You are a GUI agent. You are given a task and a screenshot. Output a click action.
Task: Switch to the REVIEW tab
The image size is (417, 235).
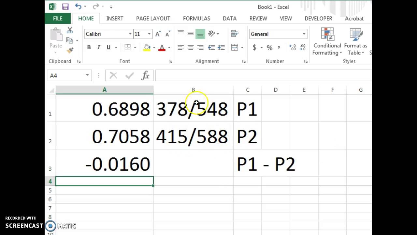click(258, 19)
